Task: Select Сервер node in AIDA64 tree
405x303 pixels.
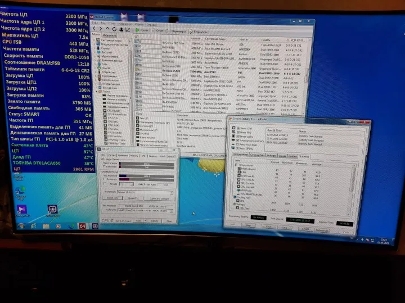Action: [x=103, y=48]
